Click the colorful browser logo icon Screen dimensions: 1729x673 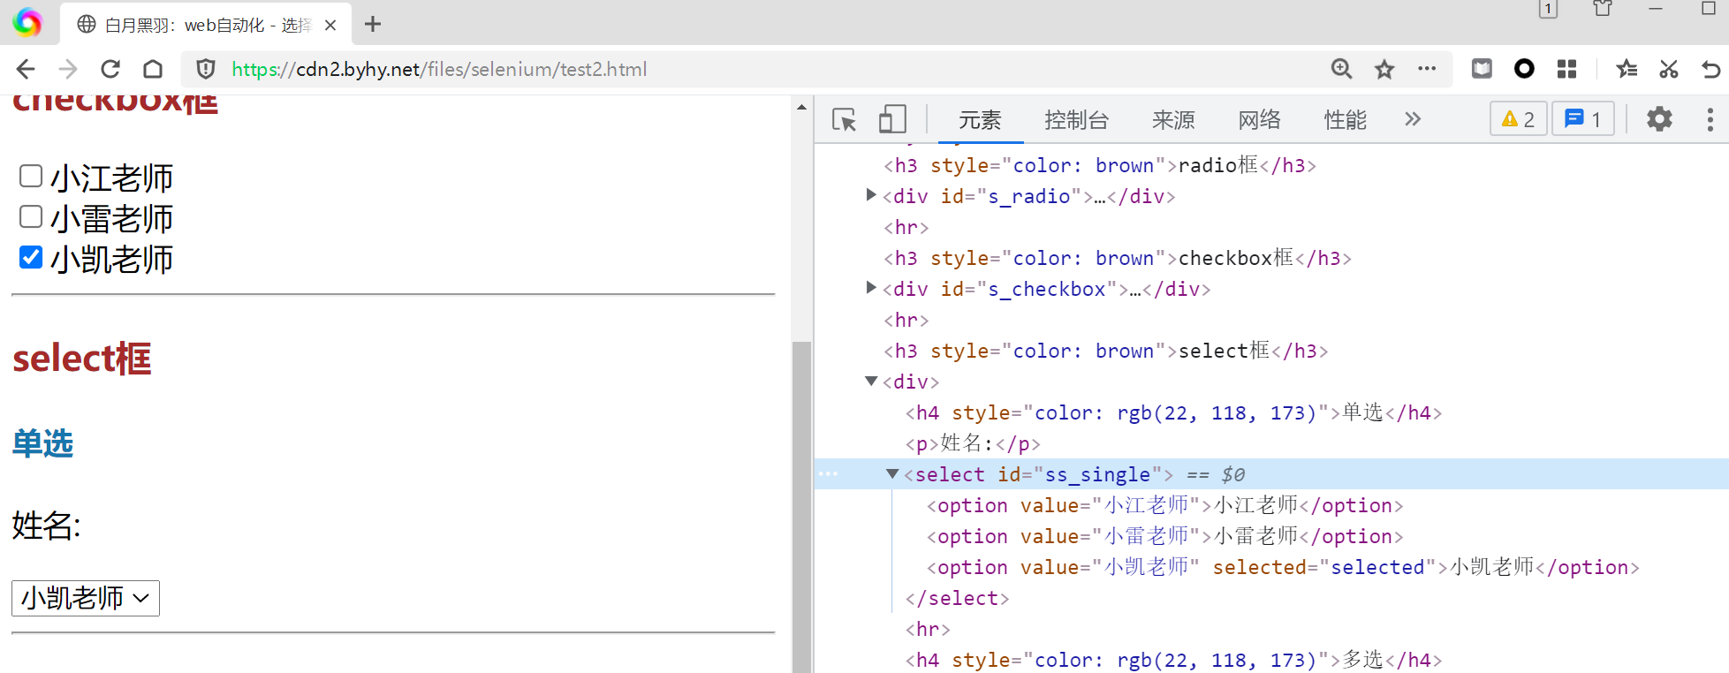[x=27, y=22]
